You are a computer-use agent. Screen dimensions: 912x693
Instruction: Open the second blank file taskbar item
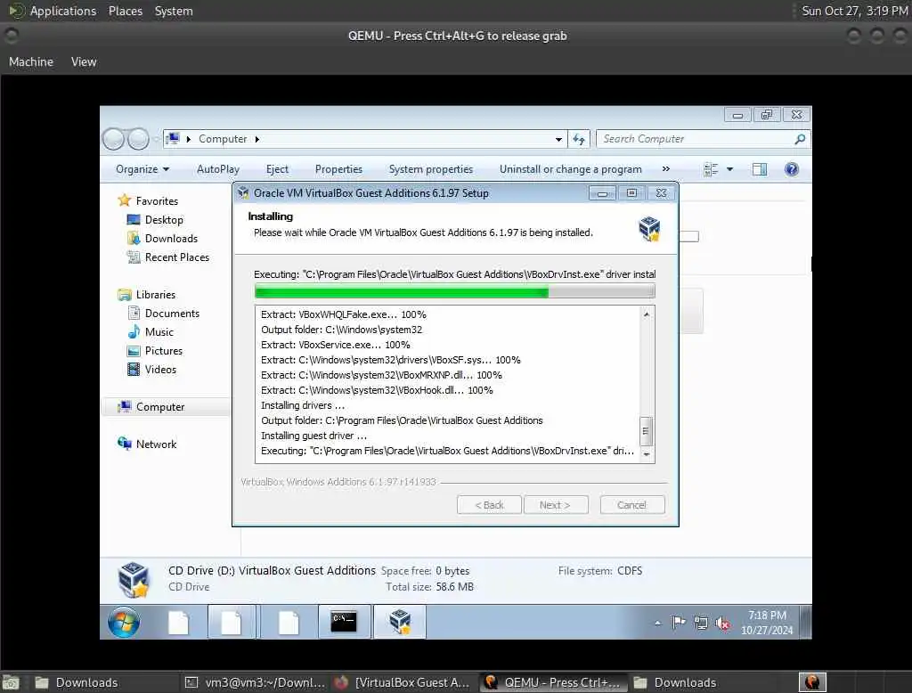tap(231, 622)
